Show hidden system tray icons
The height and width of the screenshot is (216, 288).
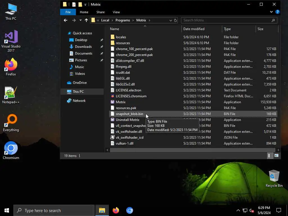pyautogui.click(x=238, y=210)
